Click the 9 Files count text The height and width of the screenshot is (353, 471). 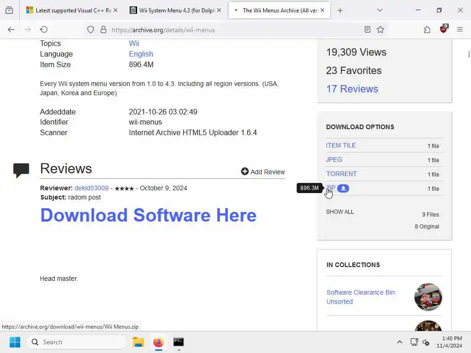click(431, 214)
